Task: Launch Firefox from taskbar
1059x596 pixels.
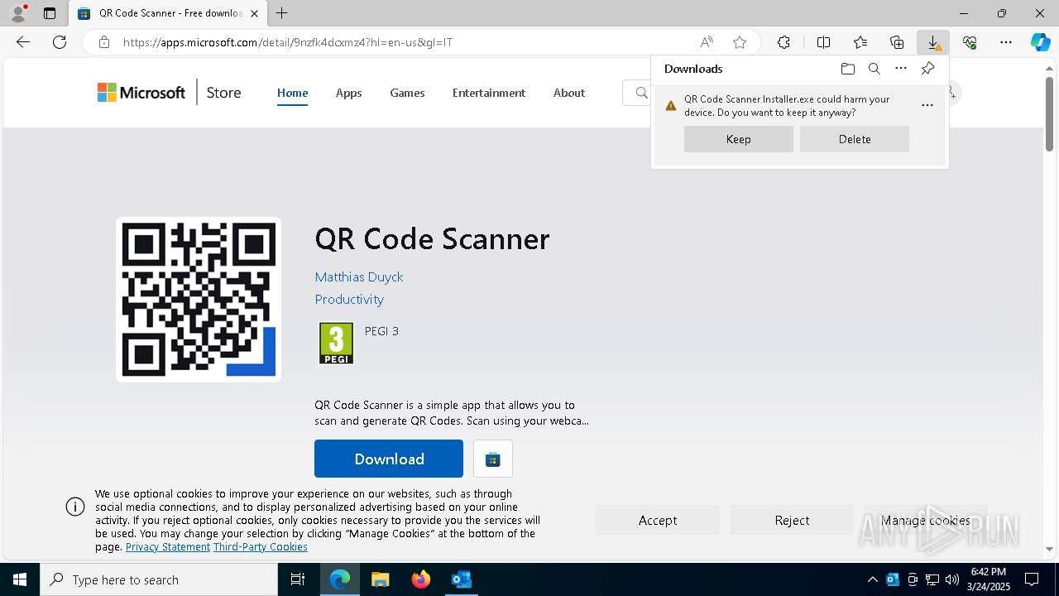Action: tap(420, 579)
